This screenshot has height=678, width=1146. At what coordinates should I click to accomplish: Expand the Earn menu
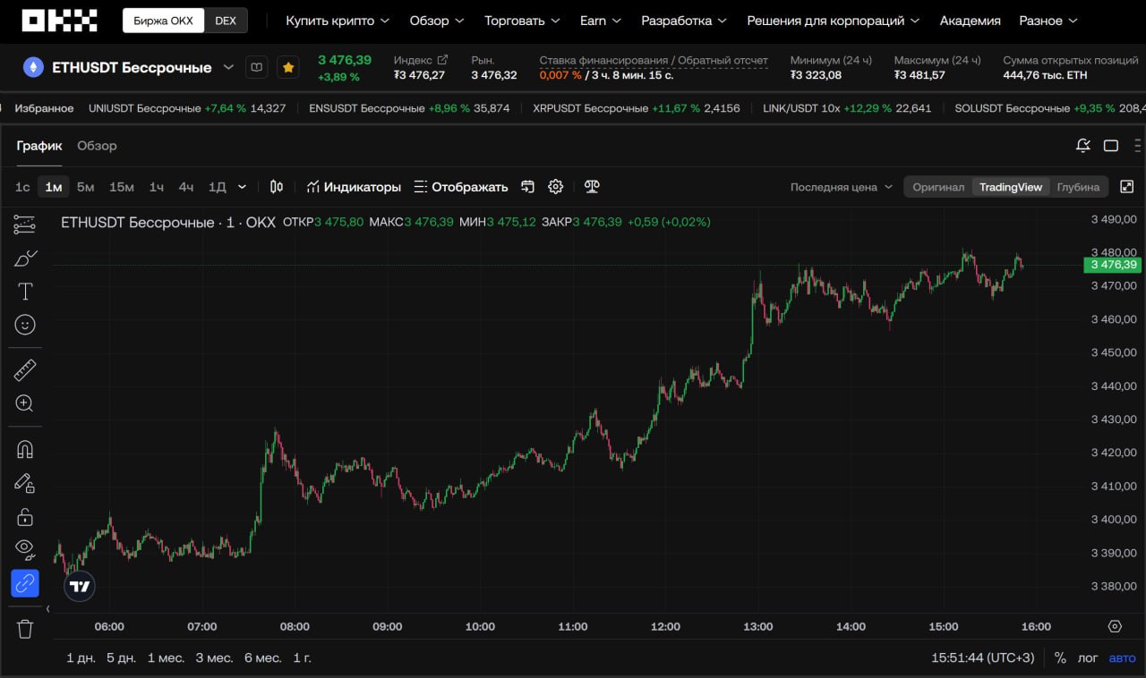coord(601,21)
